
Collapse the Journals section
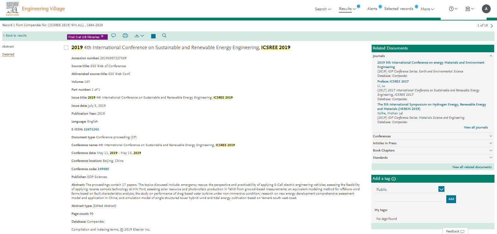tap(491, 56)
